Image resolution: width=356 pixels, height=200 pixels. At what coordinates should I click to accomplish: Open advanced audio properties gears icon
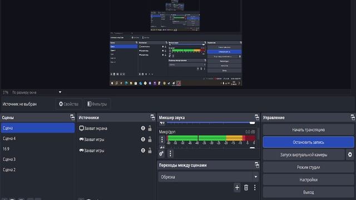click(x=161, y=153)
